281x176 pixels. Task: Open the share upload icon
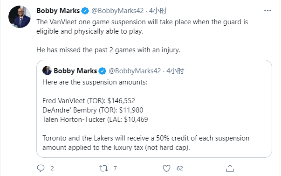click(230, 168)
